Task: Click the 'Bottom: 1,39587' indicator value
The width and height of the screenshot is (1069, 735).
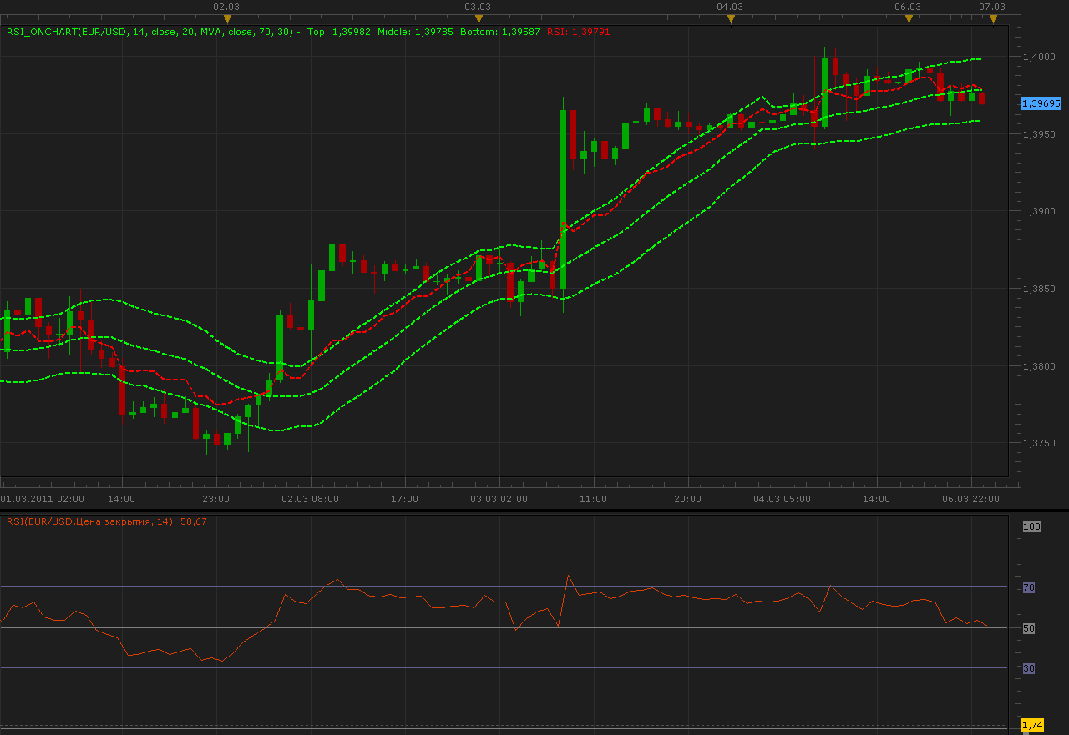Action: pyautogui.click(x=499, y=32)
